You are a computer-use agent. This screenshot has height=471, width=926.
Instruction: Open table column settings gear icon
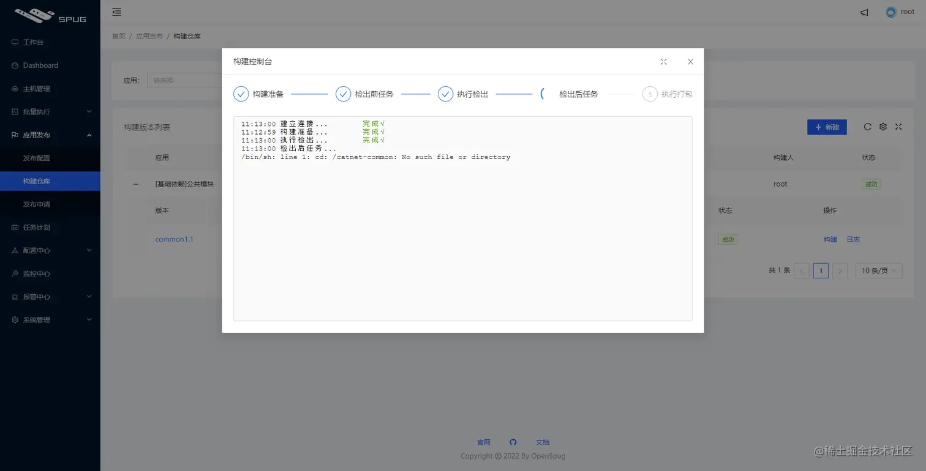click(883, 127)
